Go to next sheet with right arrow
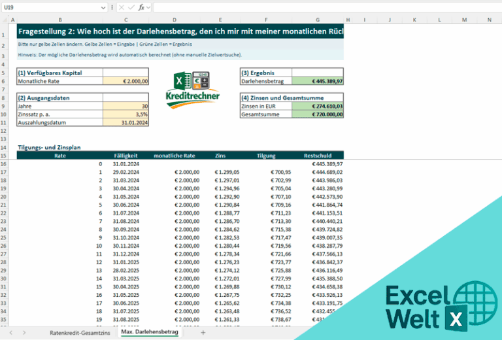The width and height of the screenshot is (502, 340). coord(24,333)
